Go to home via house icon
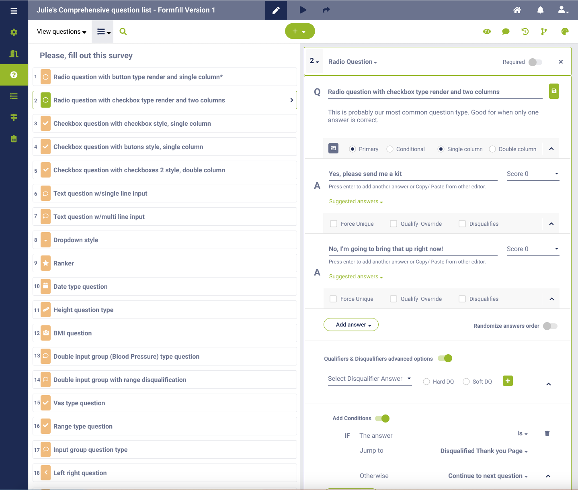The height and width of the screenshot is (490, 578). 517,10
